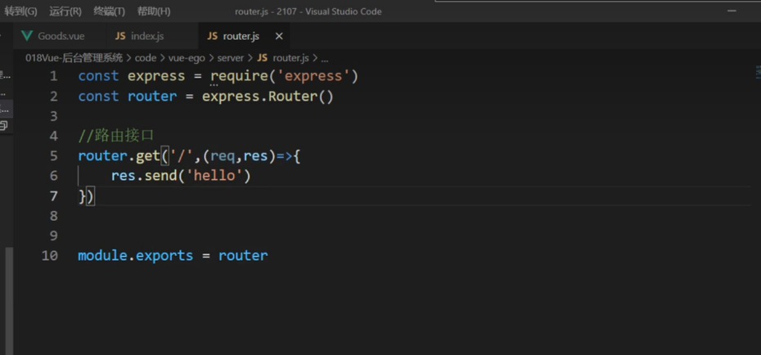This screenshot has height=355, width=761.
Task: Open the 运行(R) menu
Action: point(65,11)
